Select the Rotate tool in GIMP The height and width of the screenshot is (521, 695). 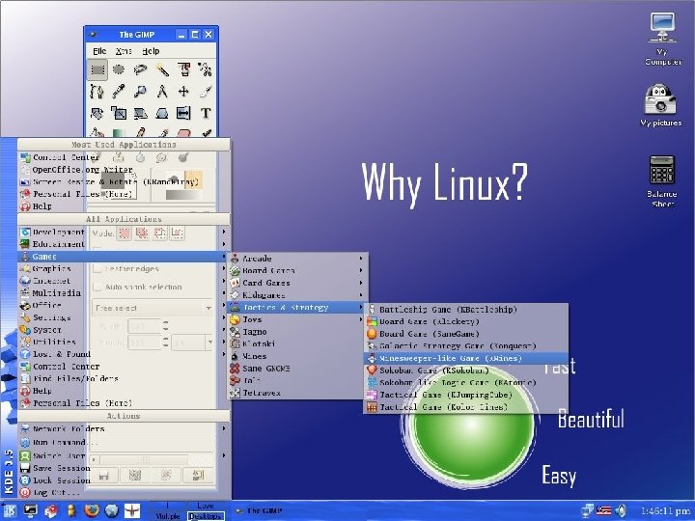pos(97,113)
